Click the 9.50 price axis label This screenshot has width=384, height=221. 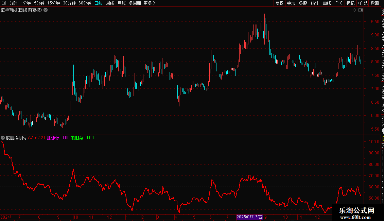[x=375, y=21]
